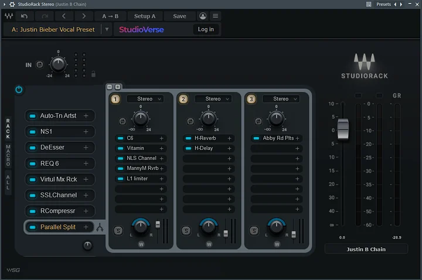Click the StudioVerse Log in button
422x280 pixels.
206,29
